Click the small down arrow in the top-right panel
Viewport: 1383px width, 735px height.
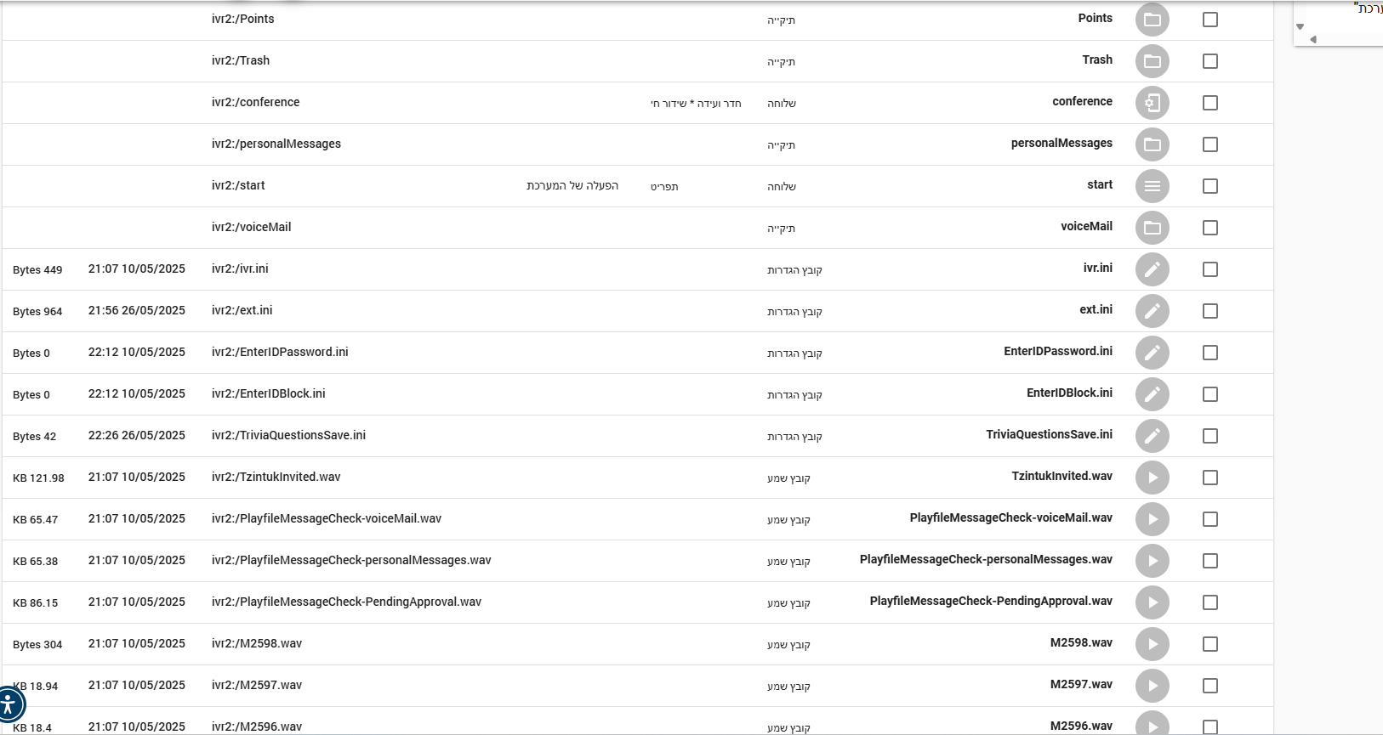click(1300, 27)
